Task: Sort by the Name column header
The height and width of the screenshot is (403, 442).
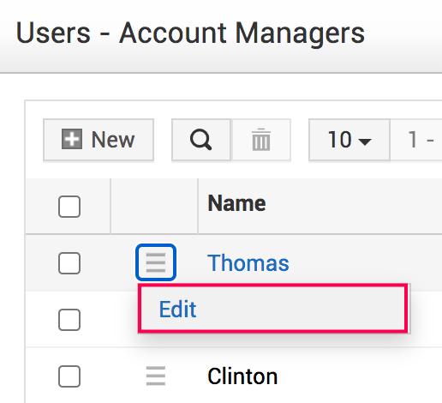Action: tap(236, 203)
